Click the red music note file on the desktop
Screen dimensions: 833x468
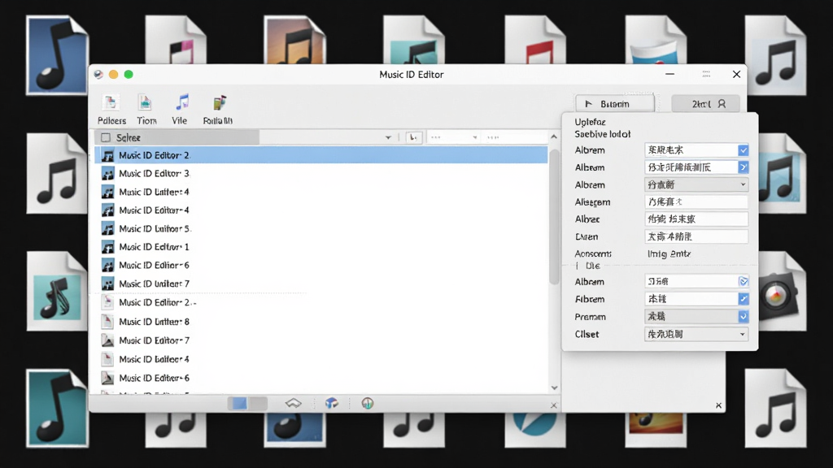535,41
